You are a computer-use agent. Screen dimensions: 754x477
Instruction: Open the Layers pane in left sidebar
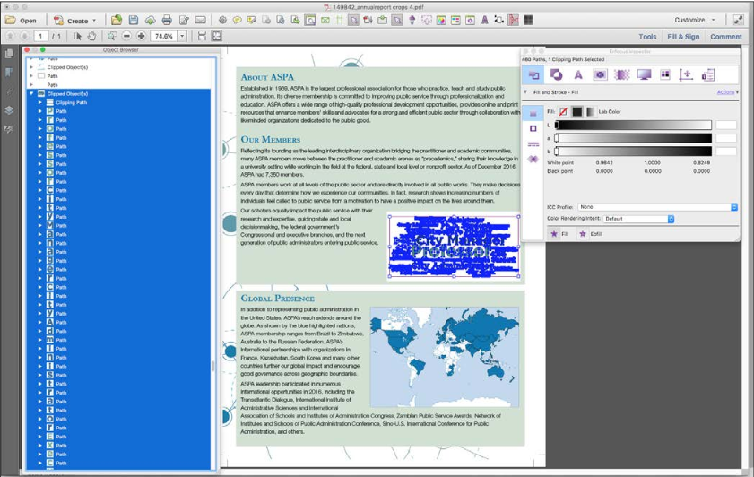tap(10, 110)
